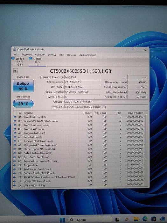Click the 627 hours power on field
This screenshot has height=223, width=167.
(x=137, y=97)
